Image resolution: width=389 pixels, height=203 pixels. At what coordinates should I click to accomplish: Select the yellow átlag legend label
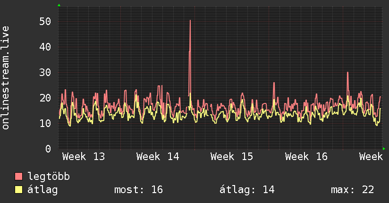42,190
